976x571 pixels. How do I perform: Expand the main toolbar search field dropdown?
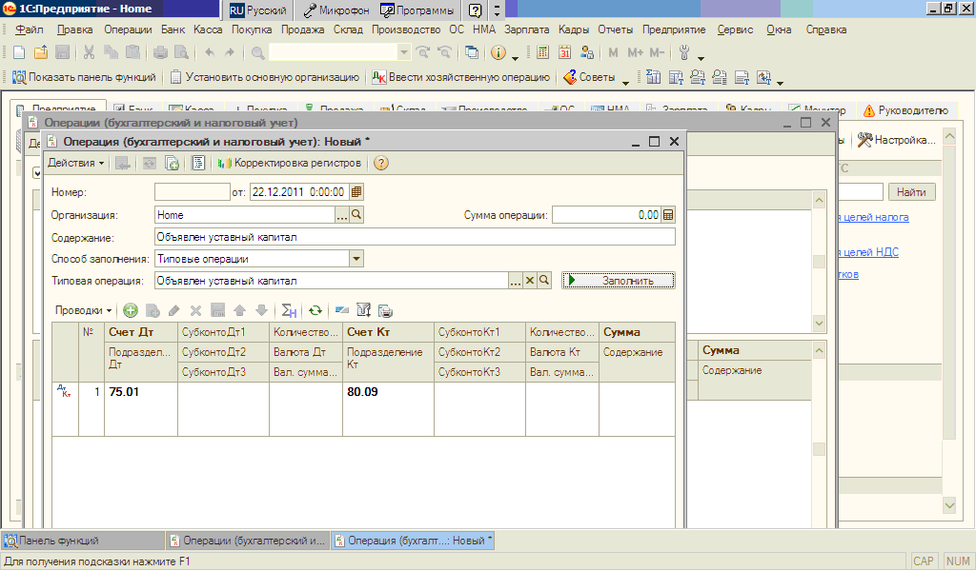[404, 52]
